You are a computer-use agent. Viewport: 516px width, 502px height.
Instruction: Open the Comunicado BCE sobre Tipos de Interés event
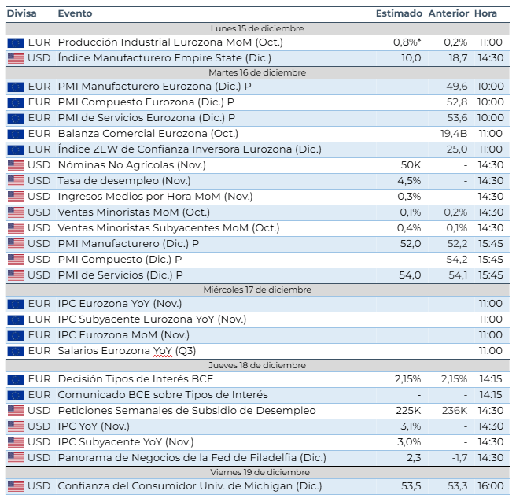coord(163,395)
